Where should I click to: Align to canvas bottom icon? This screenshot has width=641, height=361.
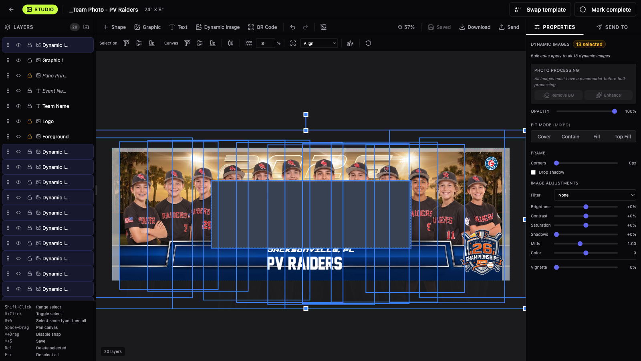[x=213, y=43]
